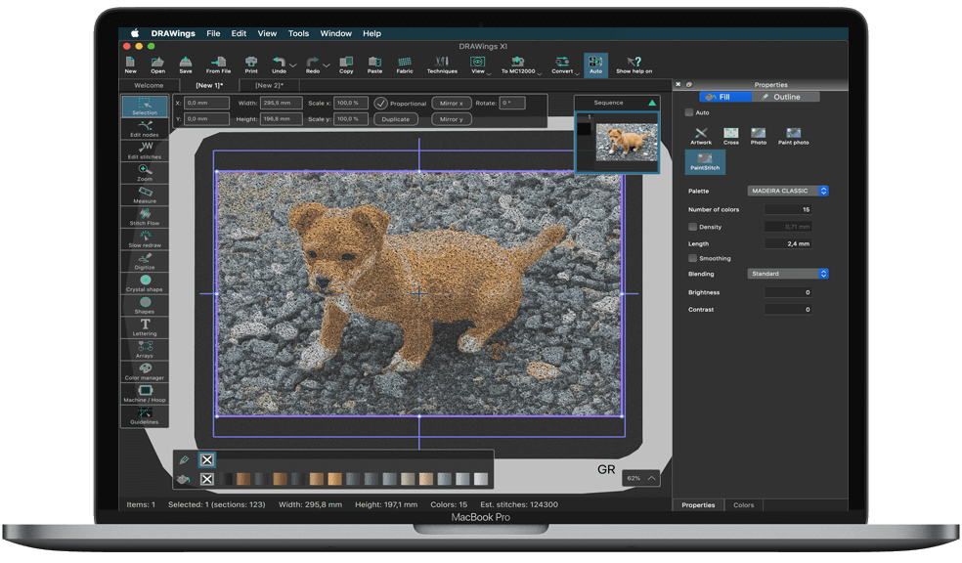This screenshot has width=962, height=563.
Task: Enable the Smoothing checkbox
Action: pyautogui.click(x=692, y=258)
